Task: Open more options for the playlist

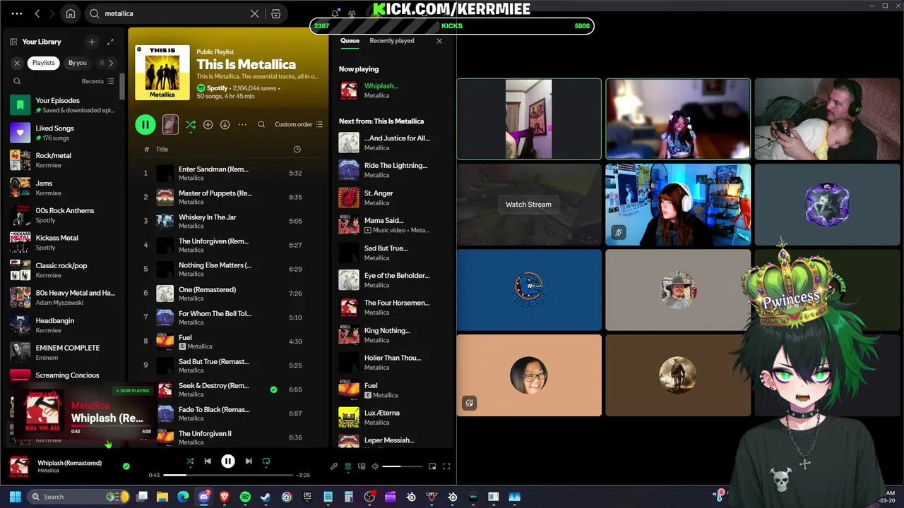Action: [242, 125]
